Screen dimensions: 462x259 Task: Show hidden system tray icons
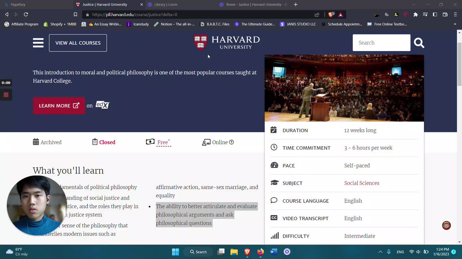click(x=380, y=252)
